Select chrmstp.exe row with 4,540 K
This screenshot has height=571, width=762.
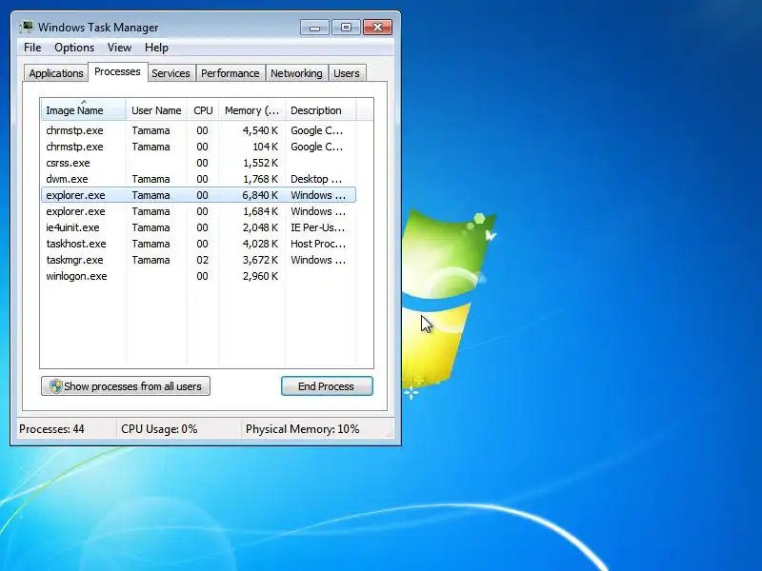(199, 130)
